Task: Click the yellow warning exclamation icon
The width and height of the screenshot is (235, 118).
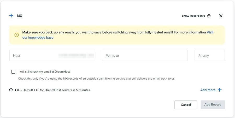Action: click(17, 35)
